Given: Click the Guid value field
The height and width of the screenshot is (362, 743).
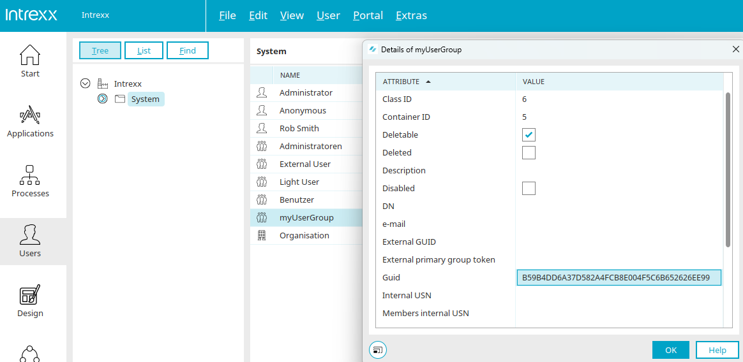Looking at the screenshot, I should pos(619,278).
